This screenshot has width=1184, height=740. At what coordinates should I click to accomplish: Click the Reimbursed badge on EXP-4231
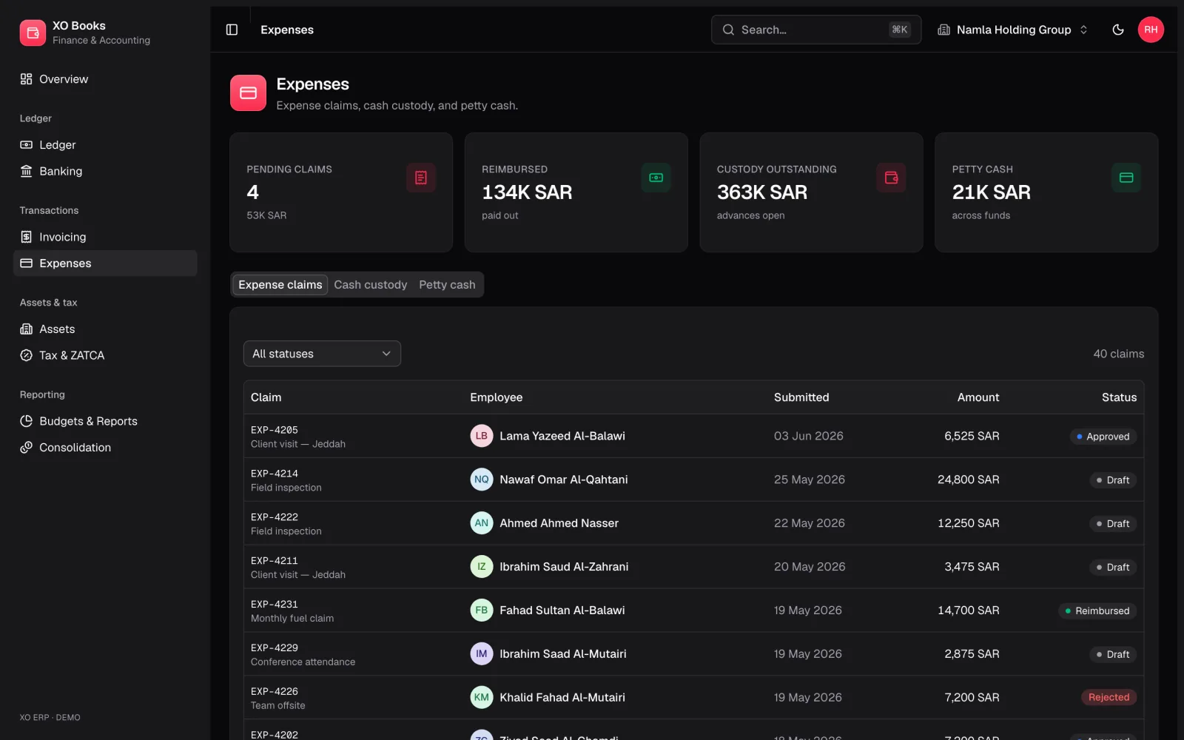coord(1097,610)
